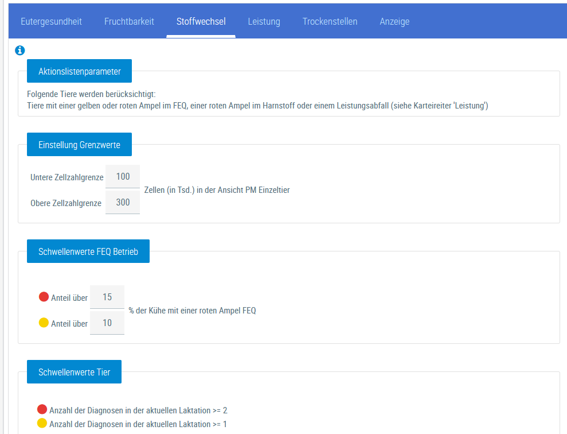The height and width of the screenshot is (434, 567).
Task: Click red traffic light icon beside Anteil über 15
Action: click(x=44, y=297)
